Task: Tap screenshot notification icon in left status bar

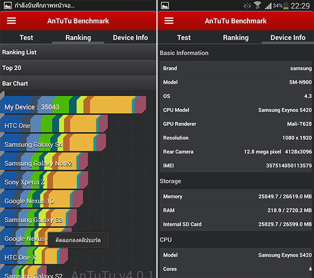Action: pyautogui.click(x=7, y=5)
